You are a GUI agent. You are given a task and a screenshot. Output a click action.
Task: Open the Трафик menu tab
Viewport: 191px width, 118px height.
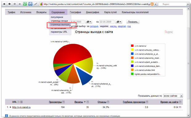click(11, 12)
